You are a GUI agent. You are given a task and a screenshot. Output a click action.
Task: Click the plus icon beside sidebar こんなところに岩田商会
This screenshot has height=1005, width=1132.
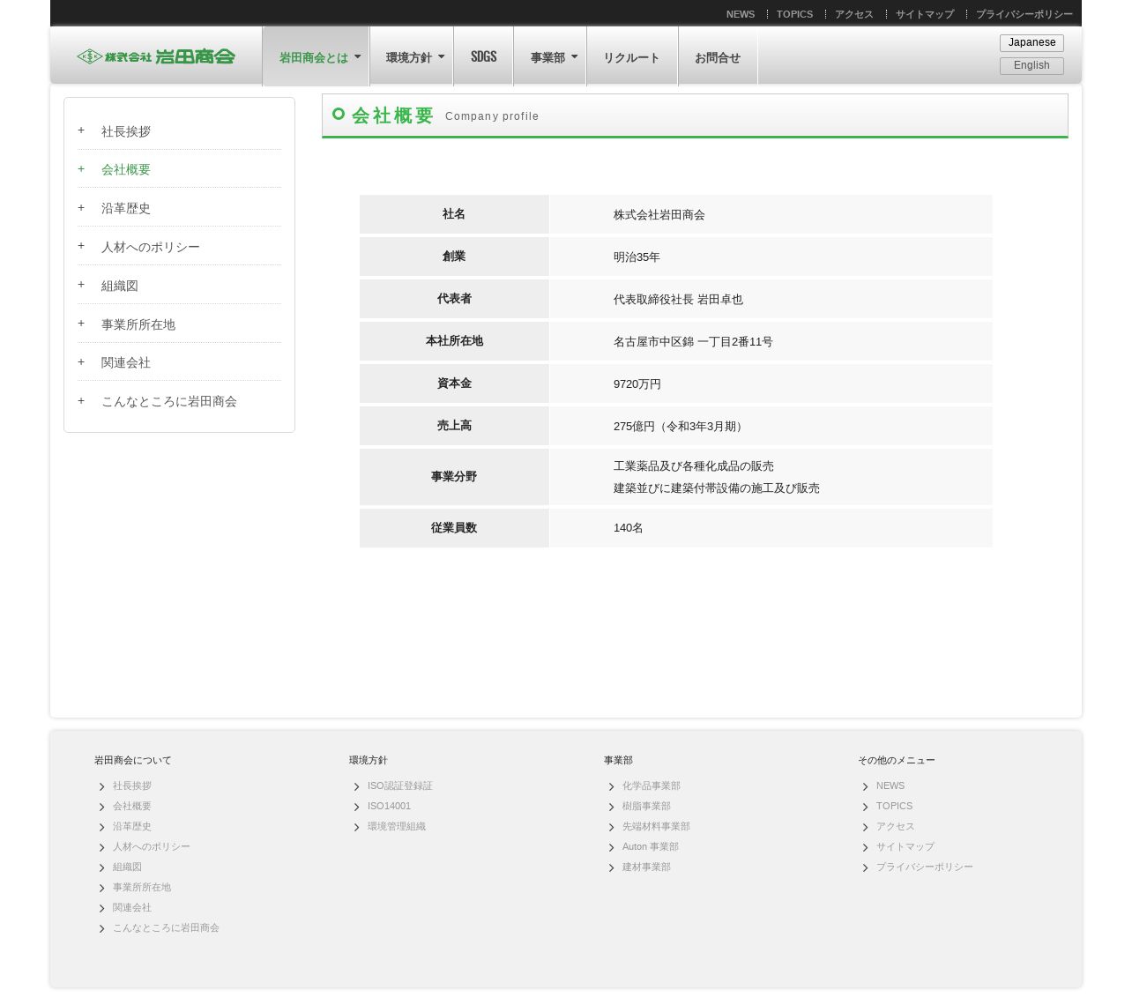click(81, 401)
